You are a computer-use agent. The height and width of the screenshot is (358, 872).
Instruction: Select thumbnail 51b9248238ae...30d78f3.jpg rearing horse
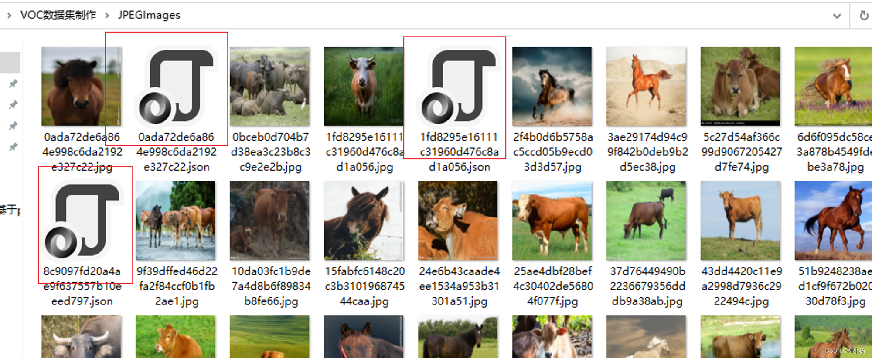tap(833, 221)
